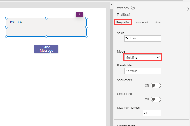The height and width of the screenshot is (126, 190).
Task: Click the Value input field
Action: click(x=142, y=39)
